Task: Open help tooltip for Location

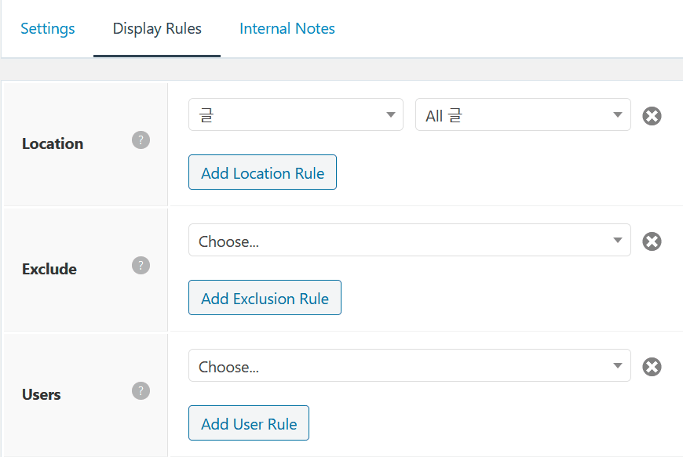Action: pyautogui.click(x=141, y=140)
